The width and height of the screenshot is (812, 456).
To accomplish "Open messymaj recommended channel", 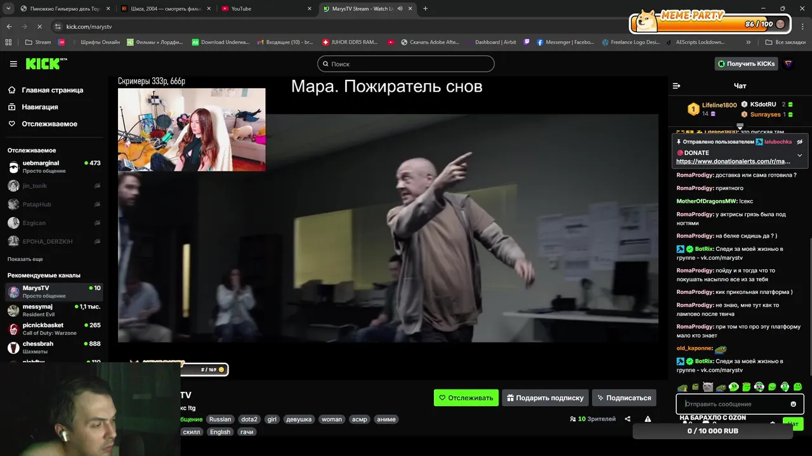I will point(54,310).
